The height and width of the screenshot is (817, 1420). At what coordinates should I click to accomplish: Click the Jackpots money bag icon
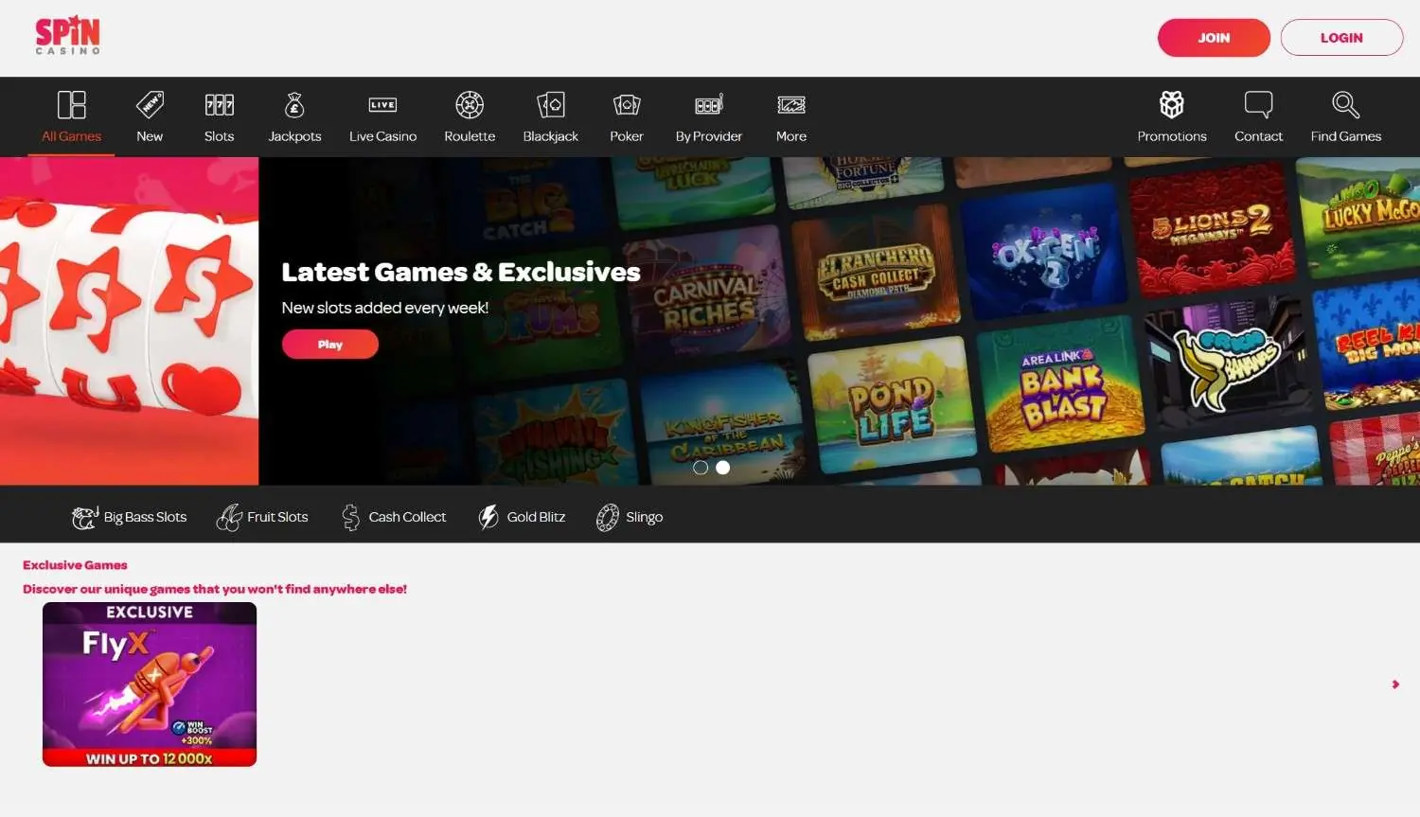pos(294,104)
